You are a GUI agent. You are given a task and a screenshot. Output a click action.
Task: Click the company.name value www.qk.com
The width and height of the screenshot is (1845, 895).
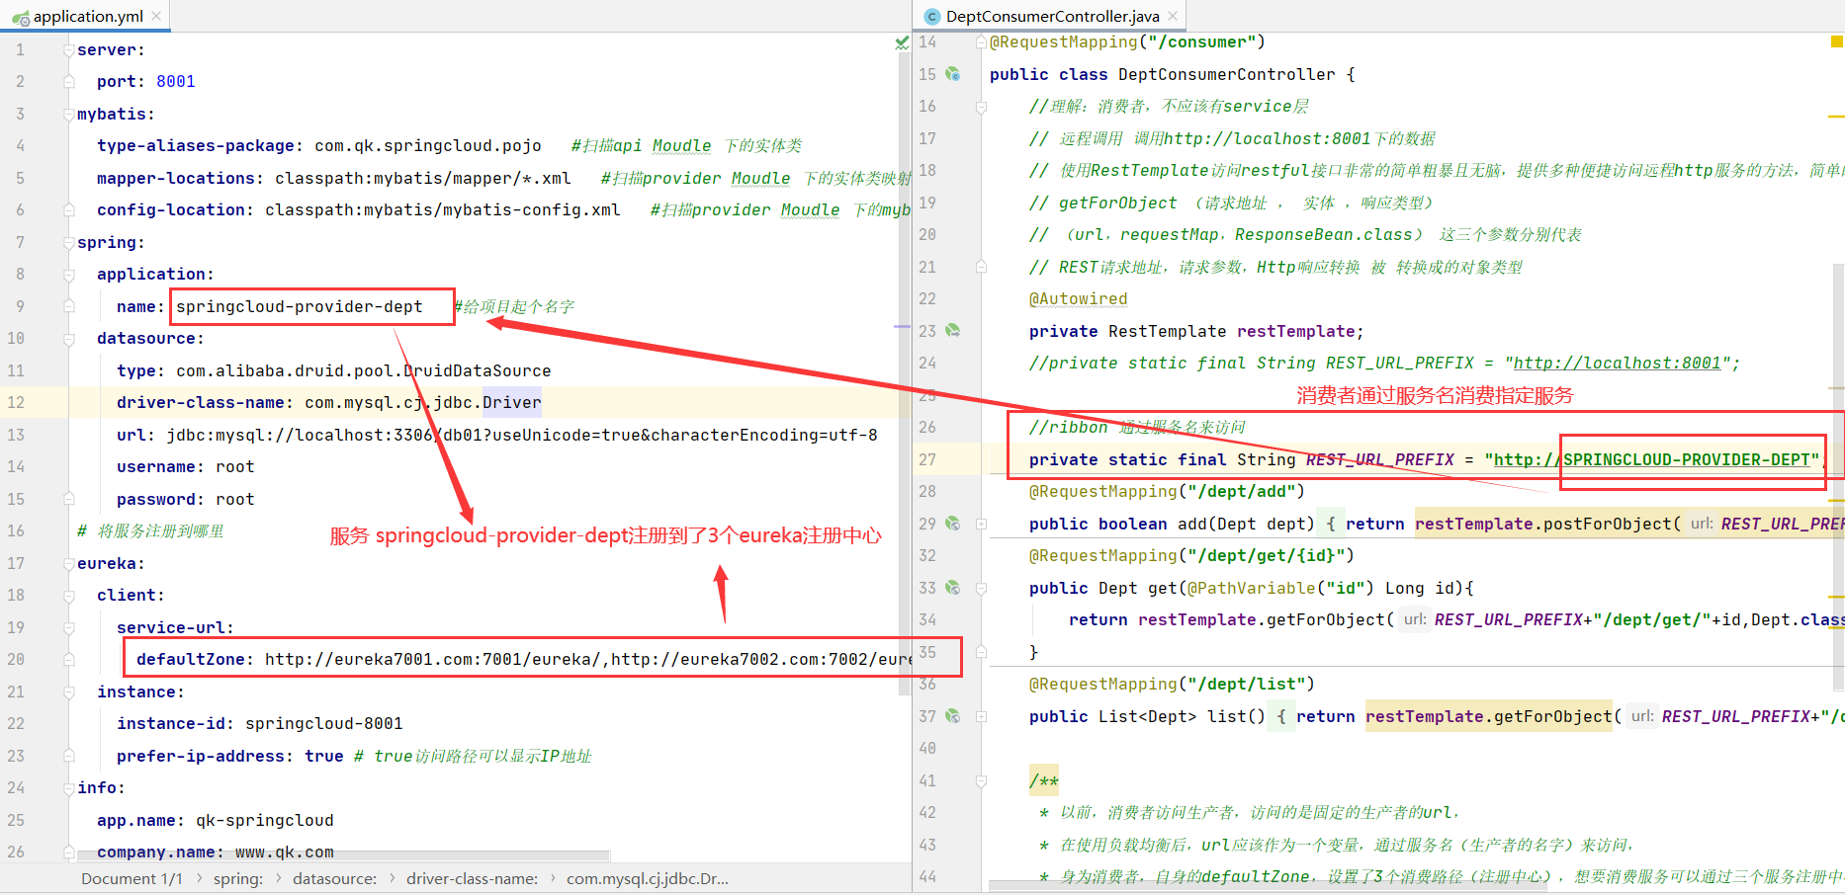(285, 853)
